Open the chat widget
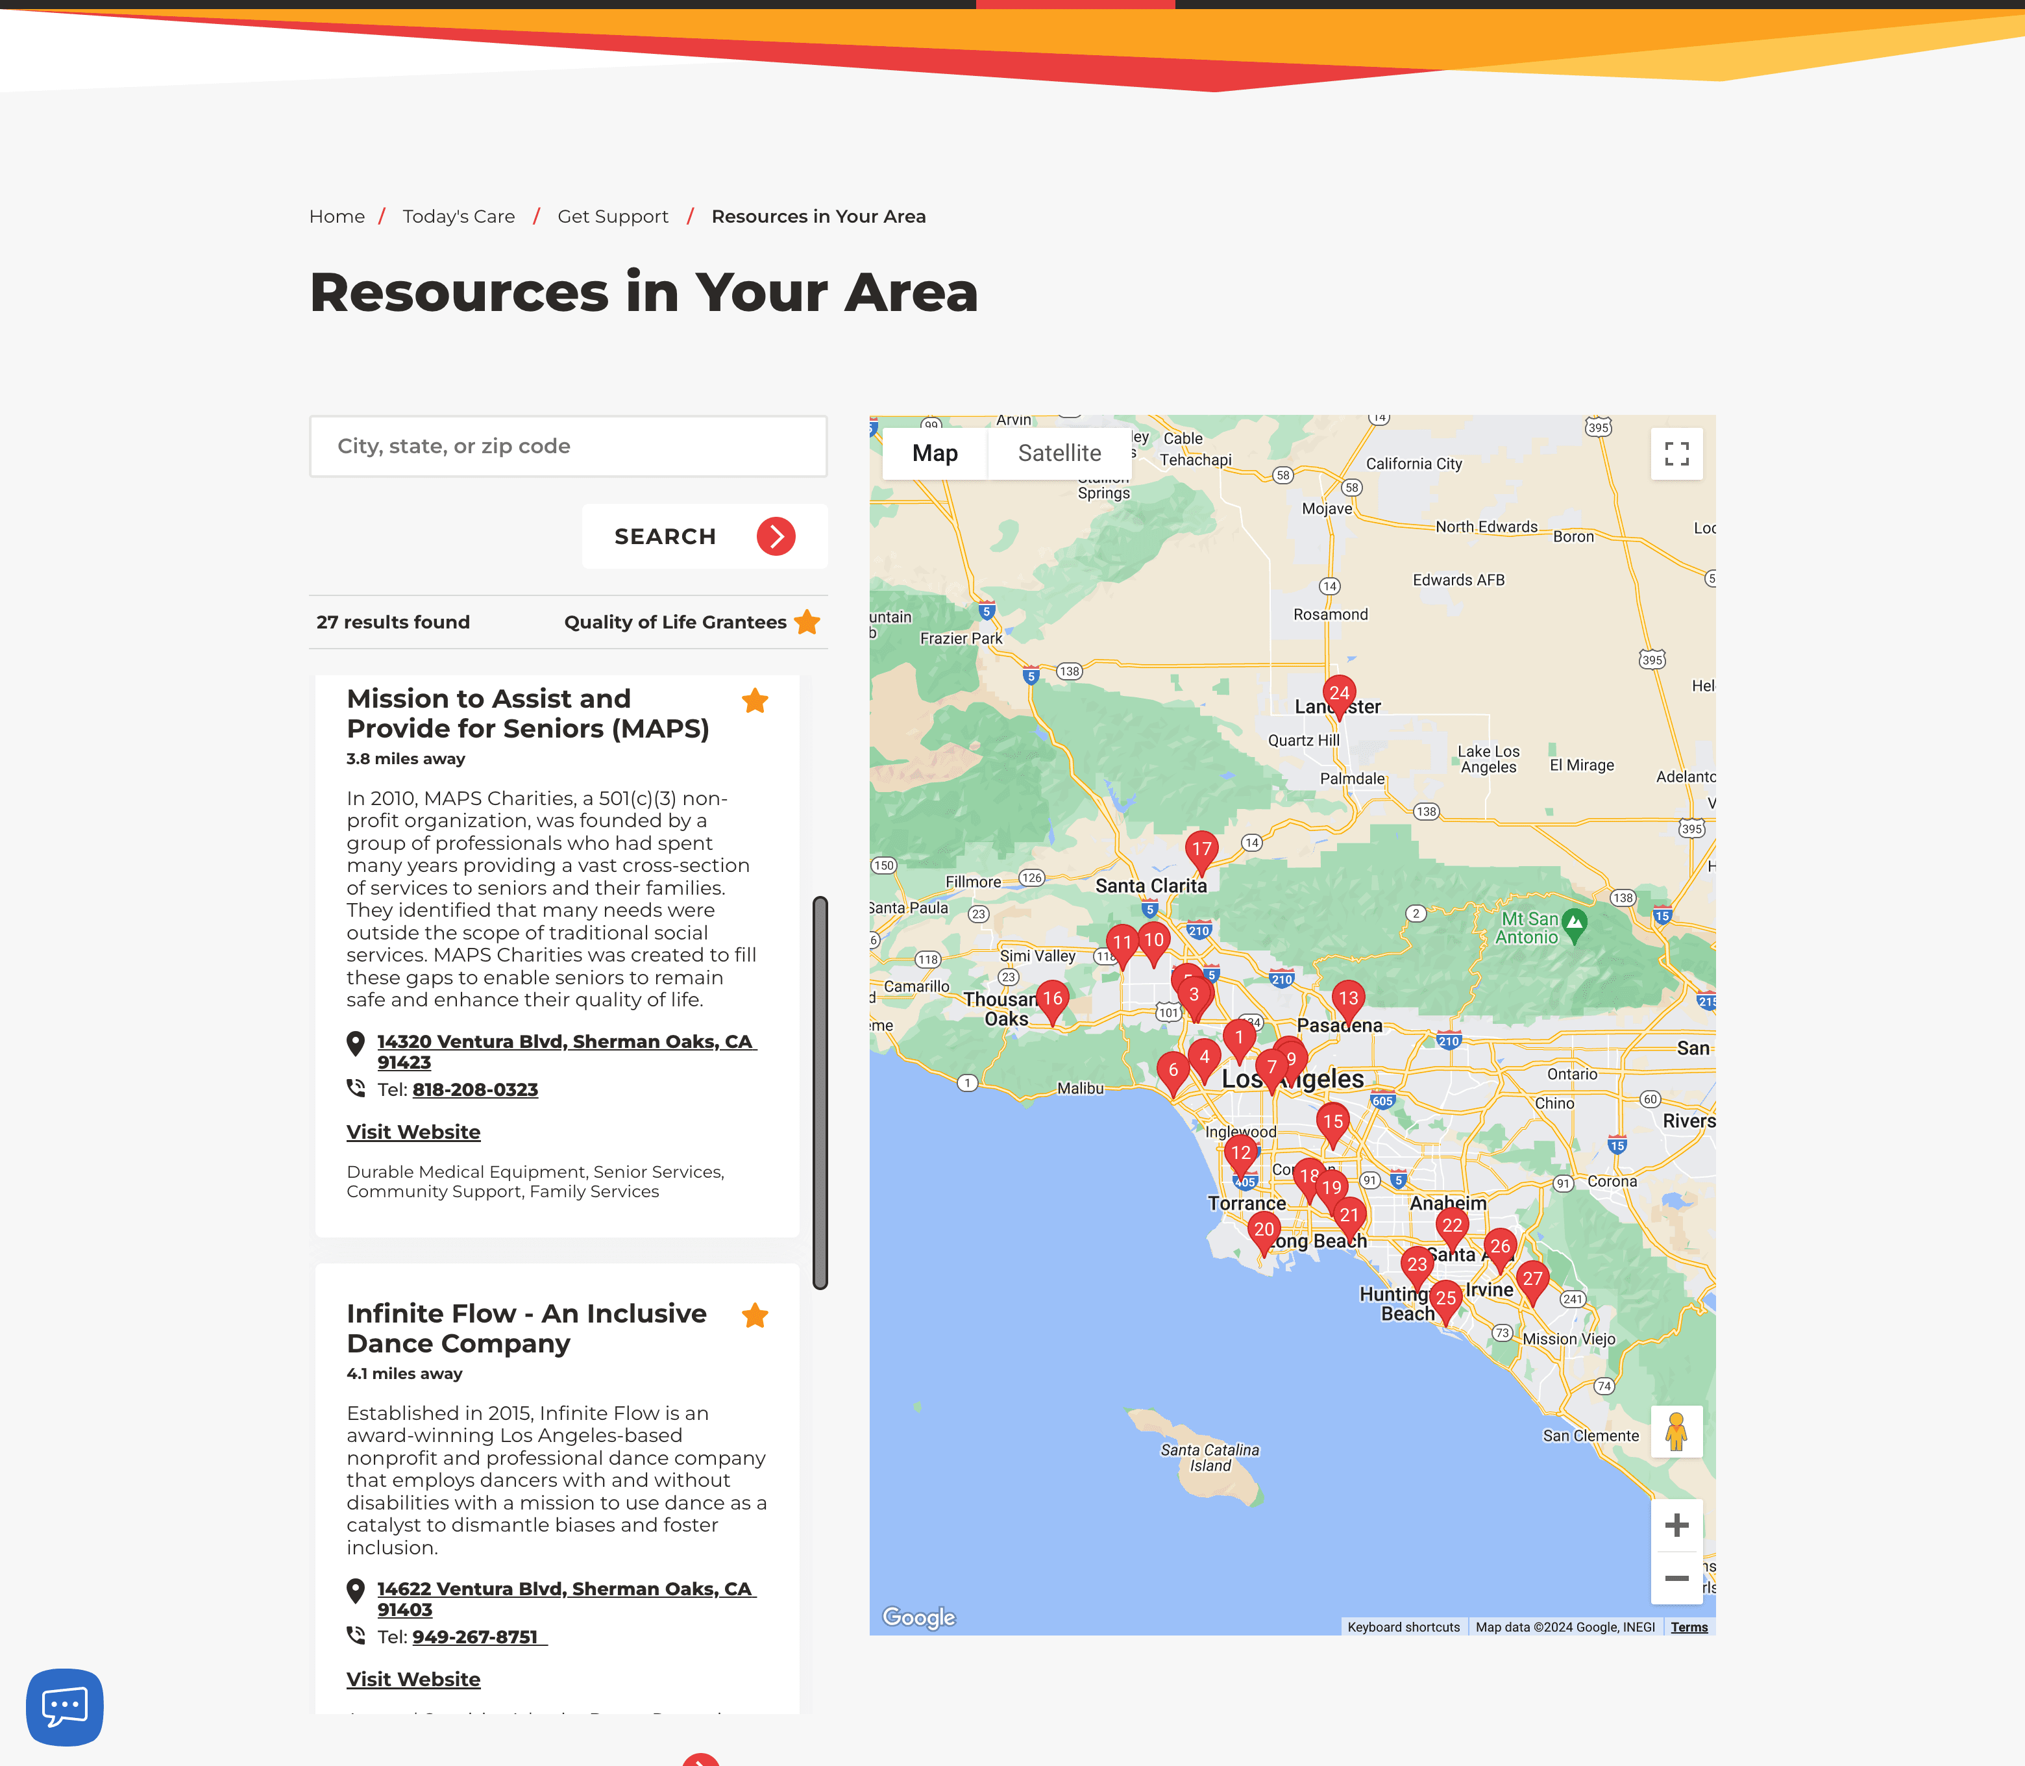This screenshot has width=2025, height=1766. point(65,1707)
